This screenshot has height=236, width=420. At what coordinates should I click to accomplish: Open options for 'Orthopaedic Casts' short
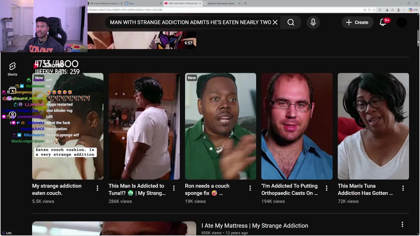click(326, 188)
